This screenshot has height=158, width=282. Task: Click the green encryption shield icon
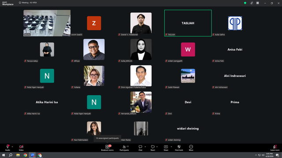point(245,3)
